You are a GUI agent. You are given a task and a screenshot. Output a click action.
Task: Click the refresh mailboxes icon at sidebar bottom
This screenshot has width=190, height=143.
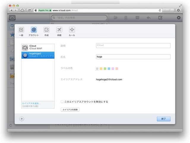coord(11,125)
